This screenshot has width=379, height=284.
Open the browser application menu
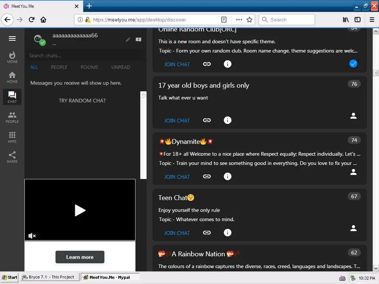coord(372,20)
